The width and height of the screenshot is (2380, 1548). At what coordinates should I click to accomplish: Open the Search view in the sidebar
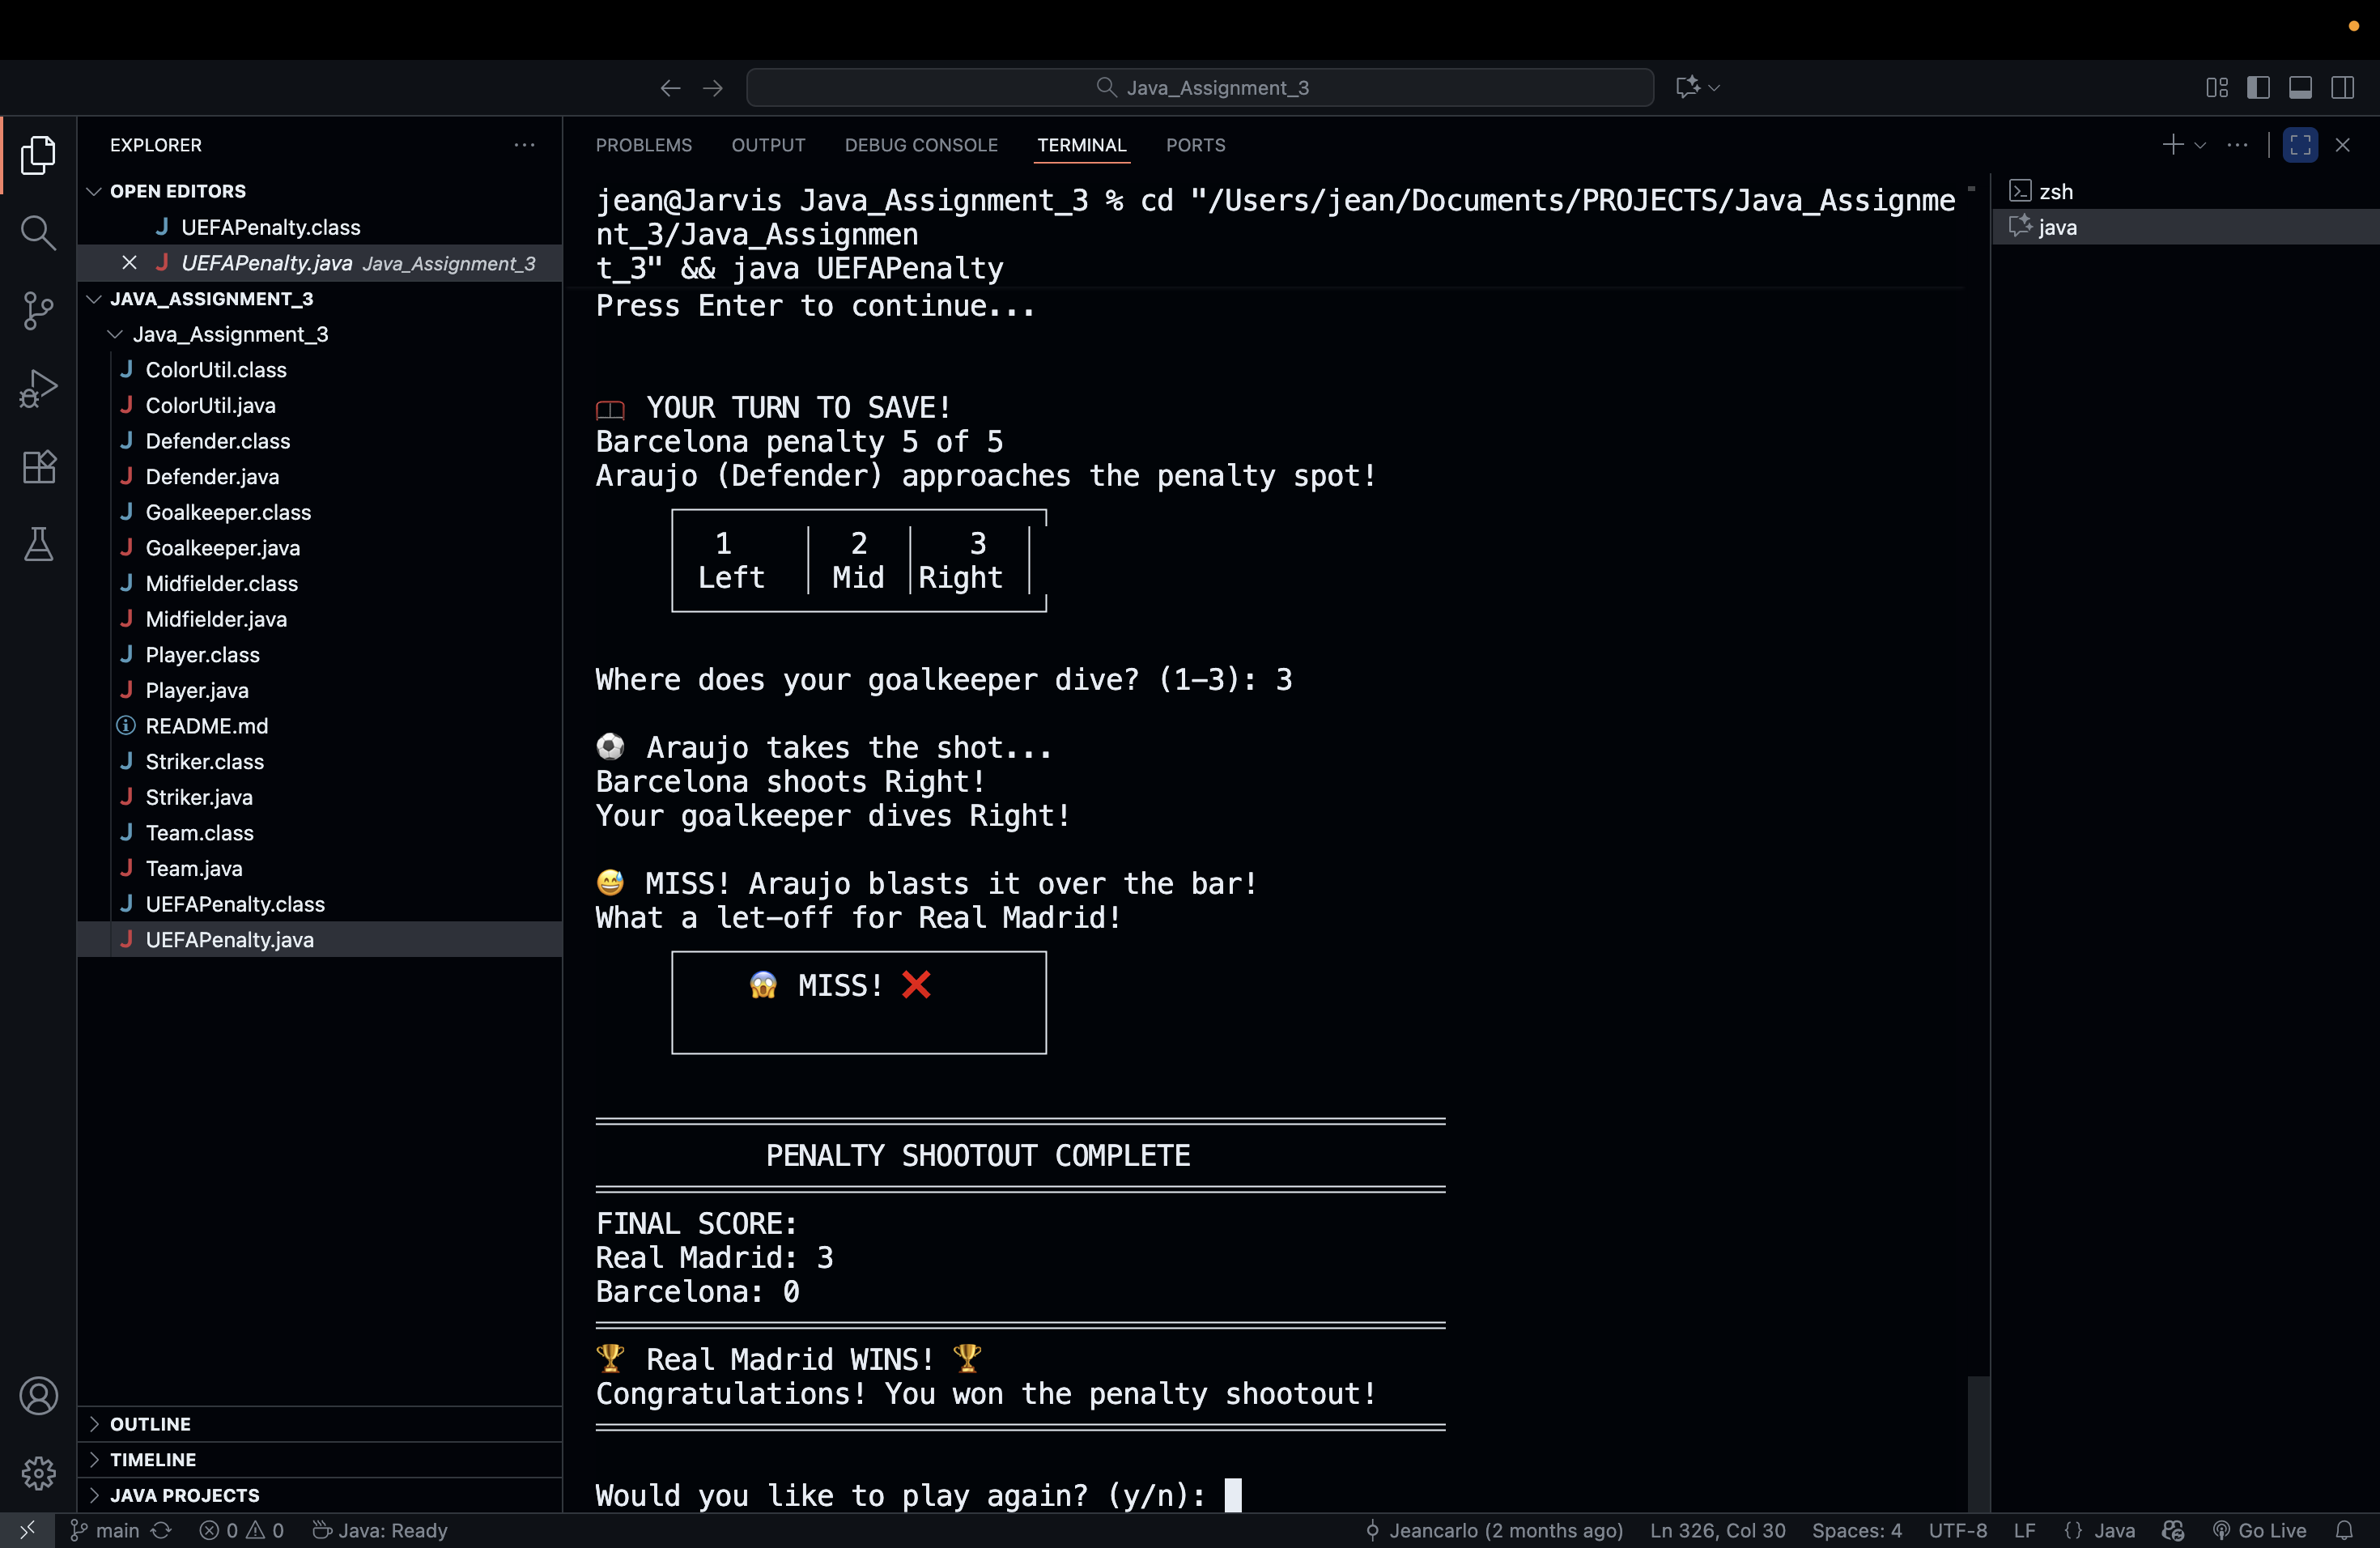point(38,233)
